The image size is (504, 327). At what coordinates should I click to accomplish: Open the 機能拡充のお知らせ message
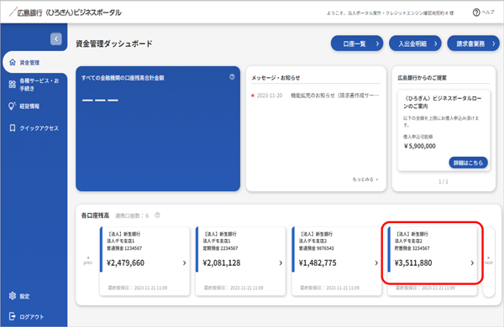[334, 96]
